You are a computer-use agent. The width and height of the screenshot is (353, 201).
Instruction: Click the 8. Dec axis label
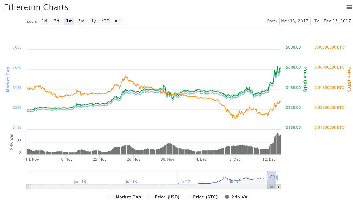(235, 159)
